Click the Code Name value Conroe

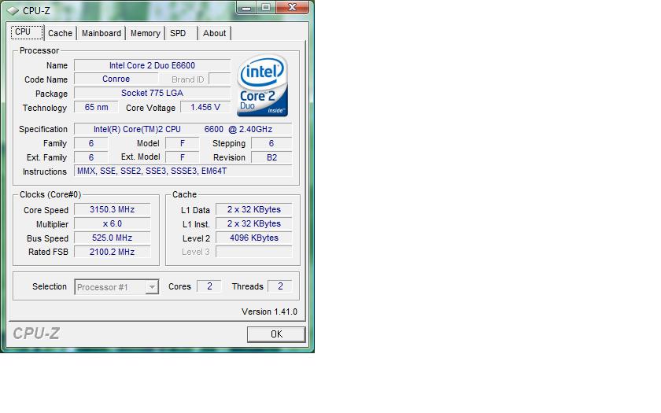[116, 79]
